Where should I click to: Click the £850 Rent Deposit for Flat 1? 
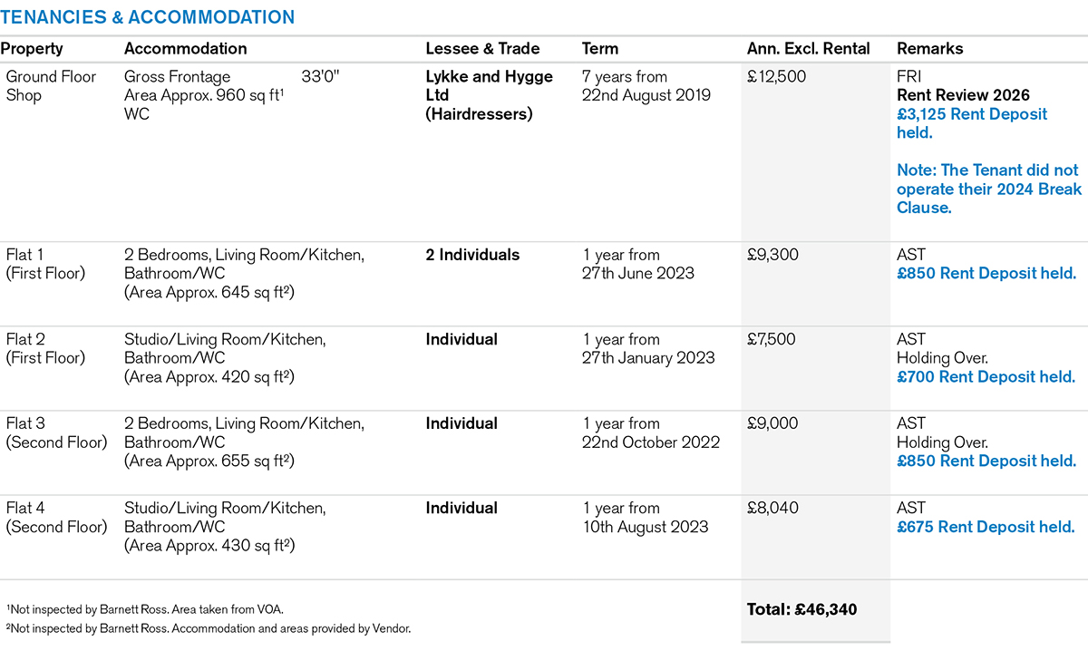coord(986,273)
